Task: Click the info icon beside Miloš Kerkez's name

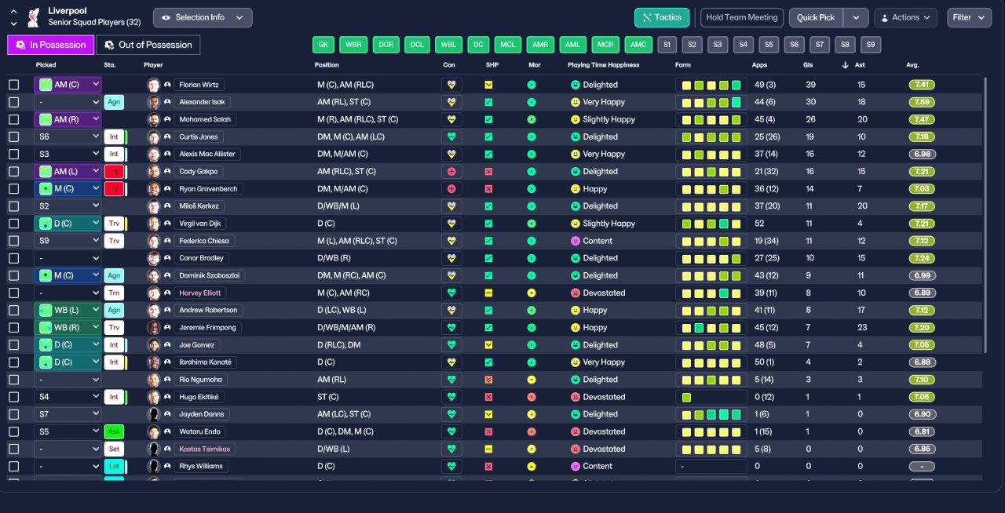Action: point(167,206)
